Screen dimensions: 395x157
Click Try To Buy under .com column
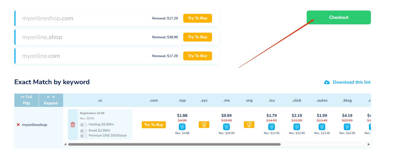[154, 125]
